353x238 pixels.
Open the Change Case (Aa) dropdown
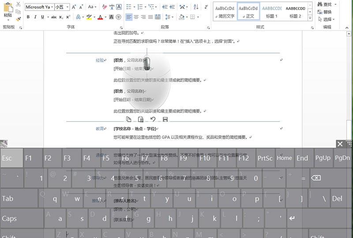92,7
